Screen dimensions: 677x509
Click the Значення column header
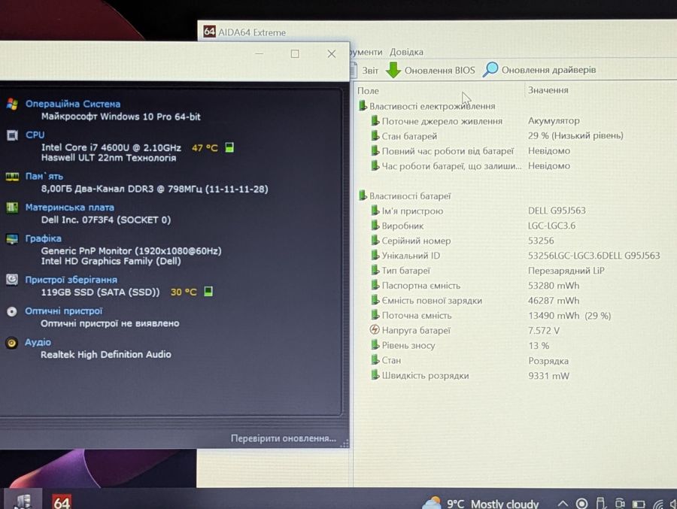pyautogui.click(x=548, y=89)
